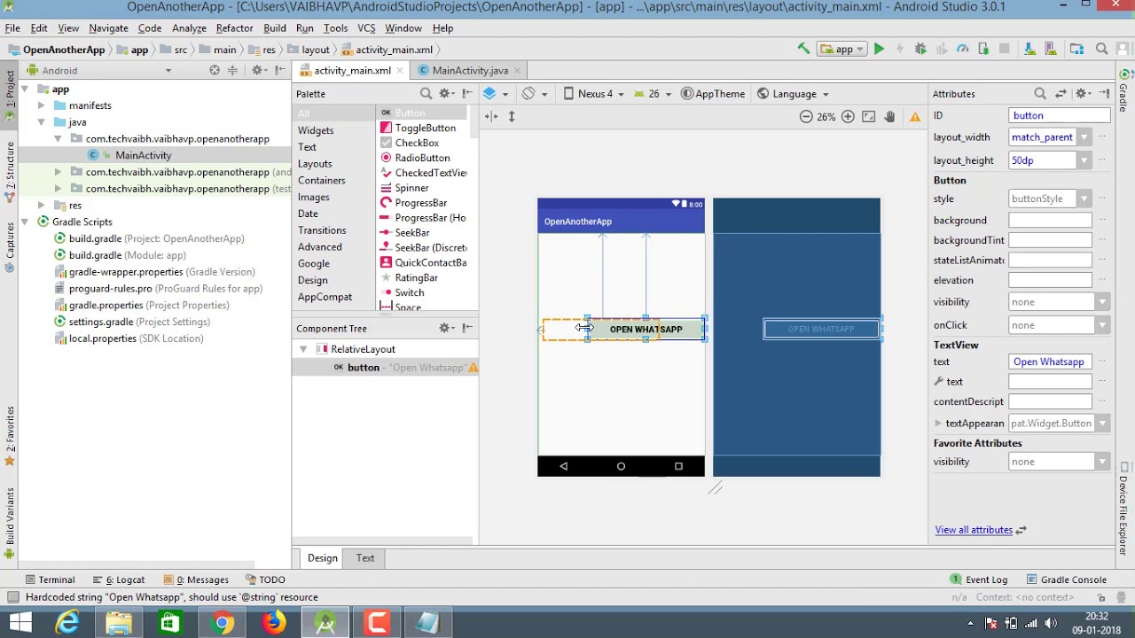
Task: Run the app with green play button
Action: (x=879, y=49)
